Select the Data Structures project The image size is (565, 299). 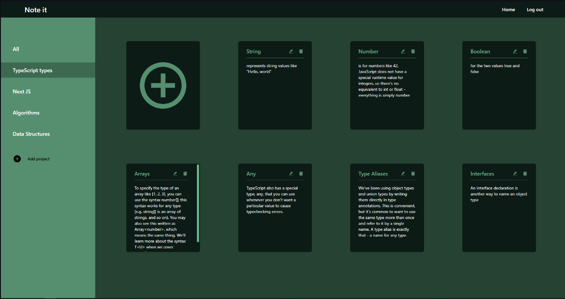pyautogui.click(x=31, y=134)
